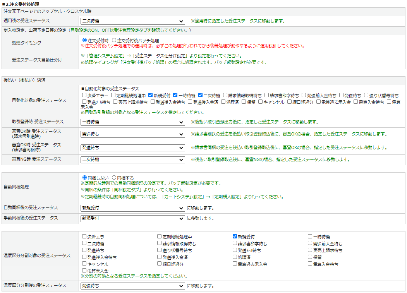Viewport: 407px width, 293px height.
Task: Uncheck 新規受付 in 自動化対象の受注ステータス
Action: point(151,95)
